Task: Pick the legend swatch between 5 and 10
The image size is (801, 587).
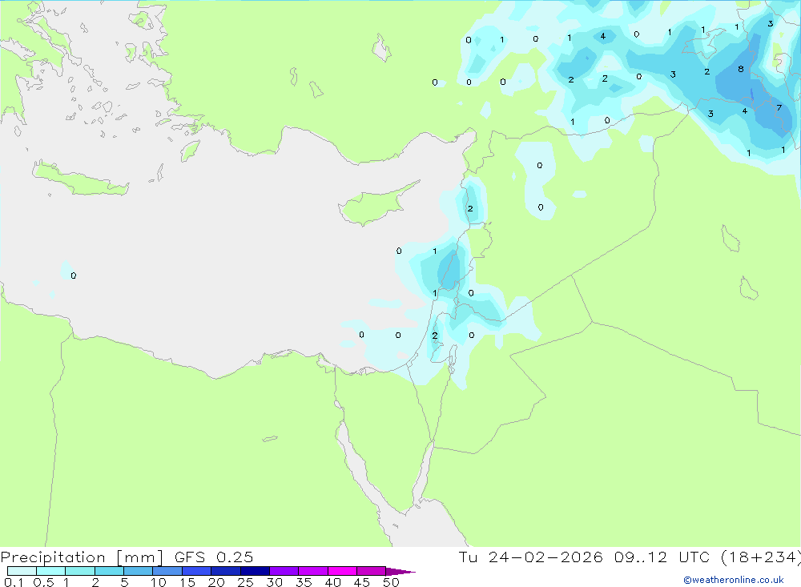Action: (x=138, y=571)
